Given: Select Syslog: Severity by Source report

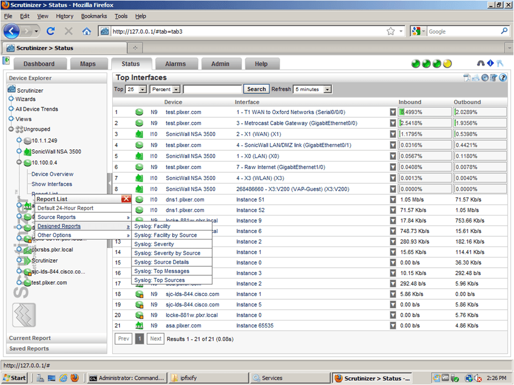Looking at the screenshot, I should (x=172, y=253).
